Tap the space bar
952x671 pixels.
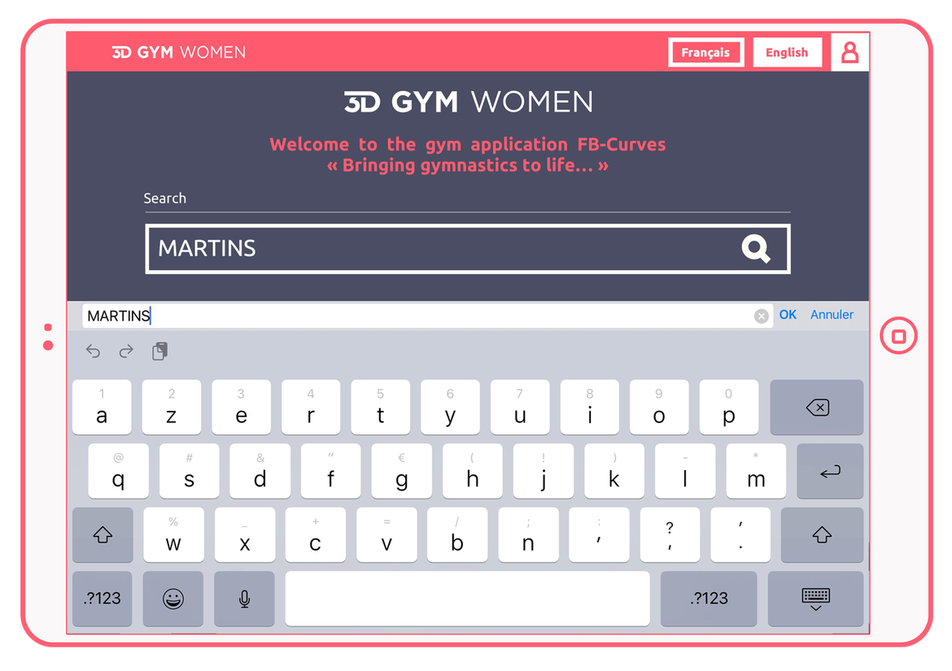[467, 599]
